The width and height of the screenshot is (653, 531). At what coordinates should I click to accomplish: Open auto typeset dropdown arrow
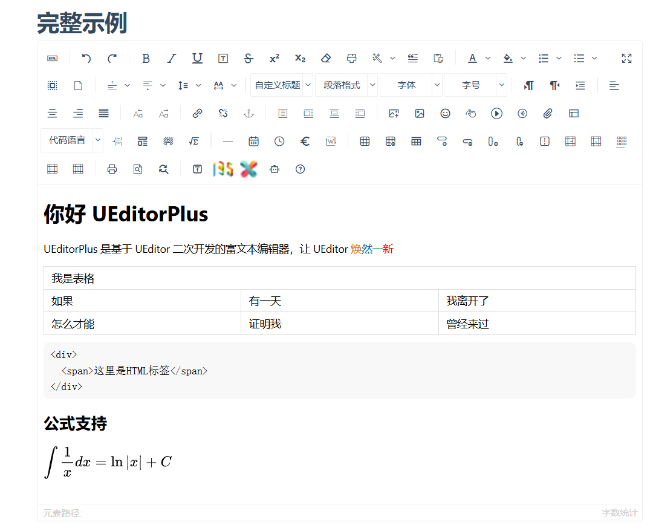pyautogui.click(x=392, y=58)
